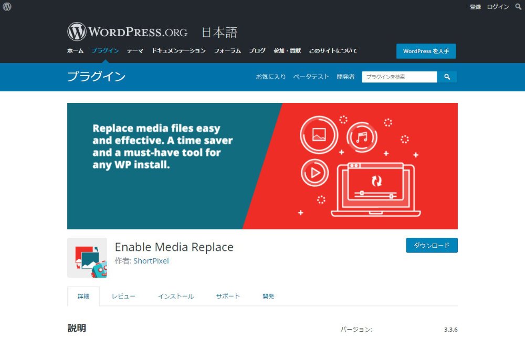Click the 日本語 site label

219,33
